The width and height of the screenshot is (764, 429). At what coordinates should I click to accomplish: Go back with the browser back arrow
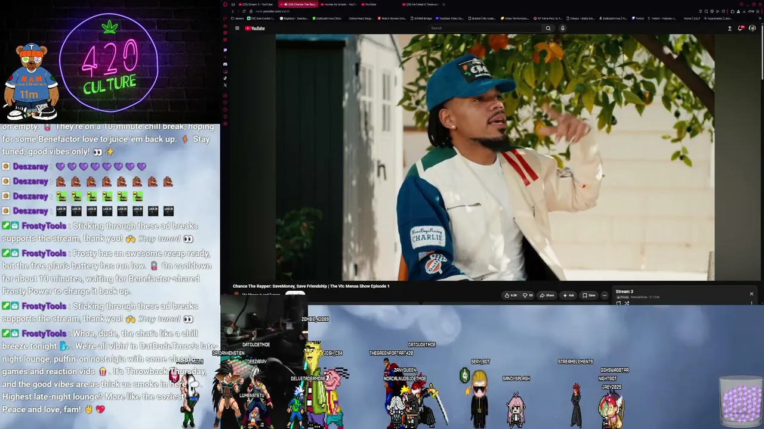(233, 11)
